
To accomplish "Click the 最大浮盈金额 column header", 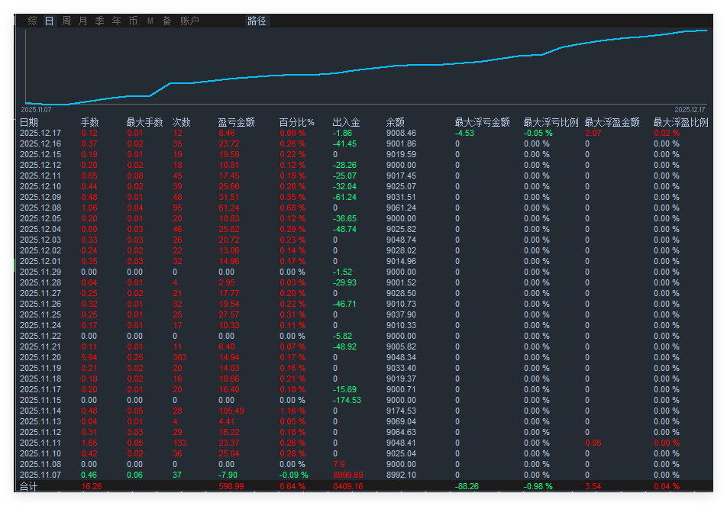I will [612, 122].
